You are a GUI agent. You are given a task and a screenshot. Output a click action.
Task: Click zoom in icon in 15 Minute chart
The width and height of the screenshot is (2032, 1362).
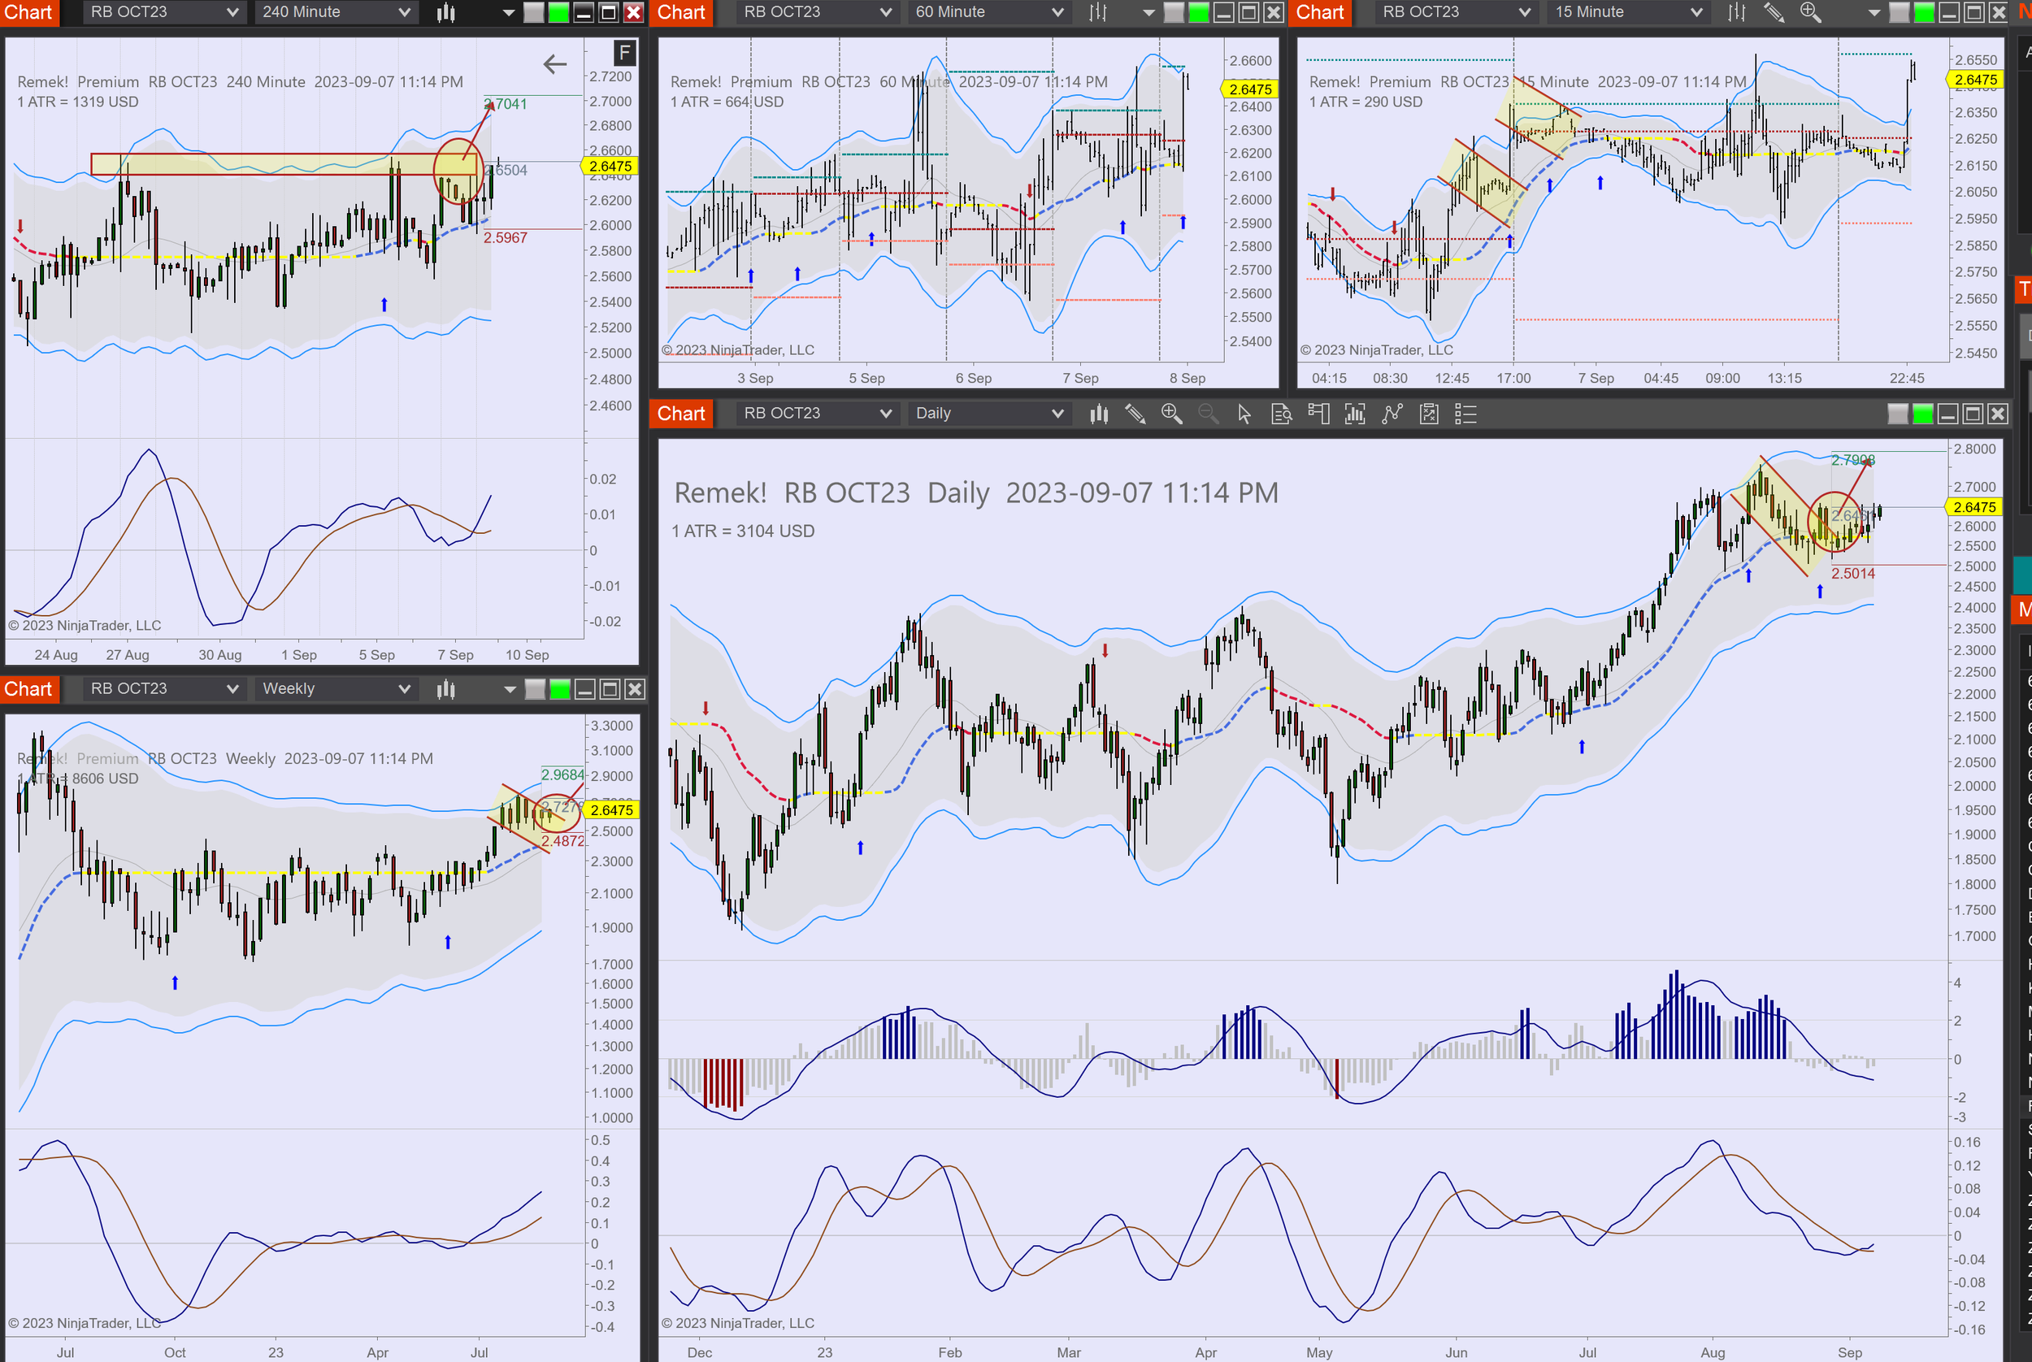1809,12
